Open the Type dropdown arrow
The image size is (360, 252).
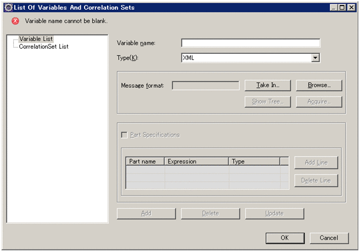pyautogui.click(x=315, y=58)
